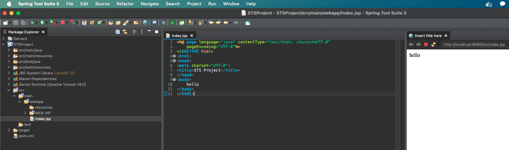509x150 pixels.
Task: Click the green Run icon
Action: tap(42, 23)
